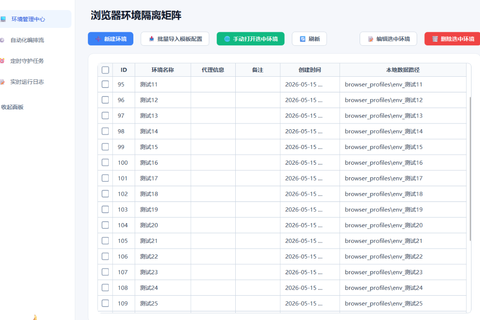Check the checkbox for row 测试17
The height and width of the screenshot is (320, 480).
click(x=106, y=178)
